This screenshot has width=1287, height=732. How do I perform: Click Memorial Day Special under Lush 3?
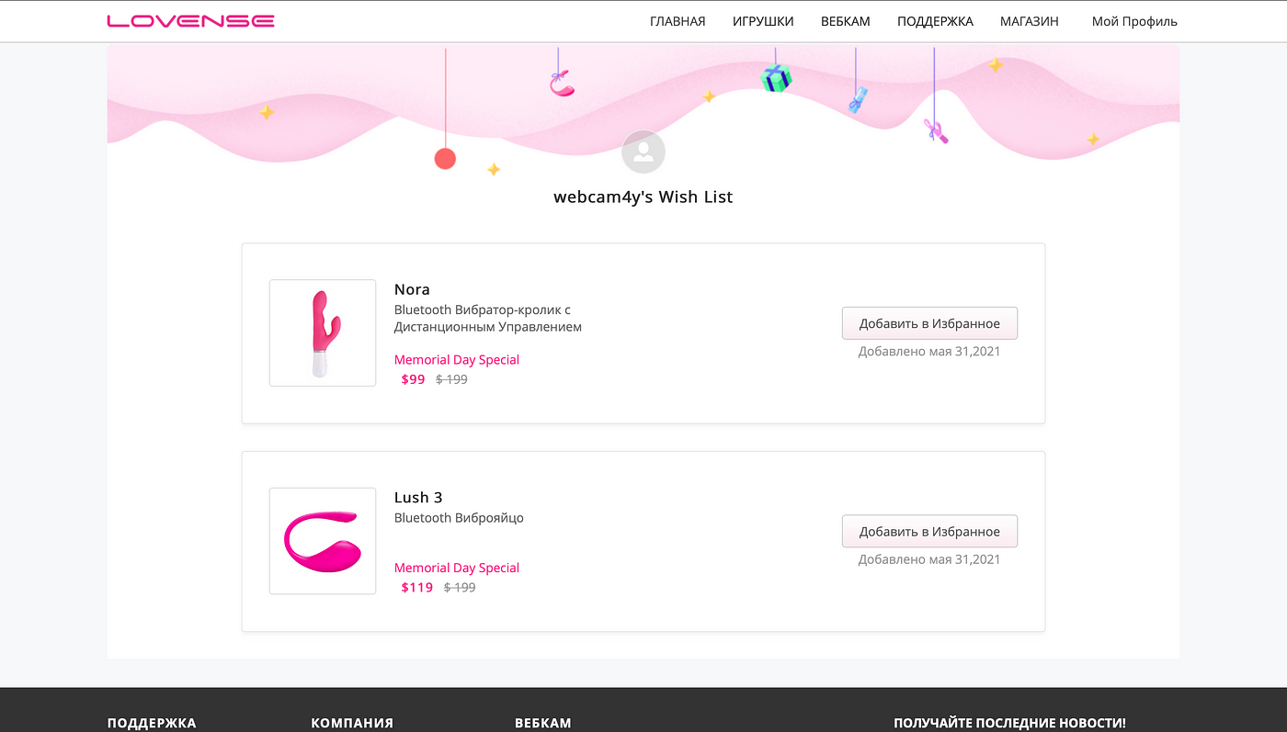(x=457, y=568)
